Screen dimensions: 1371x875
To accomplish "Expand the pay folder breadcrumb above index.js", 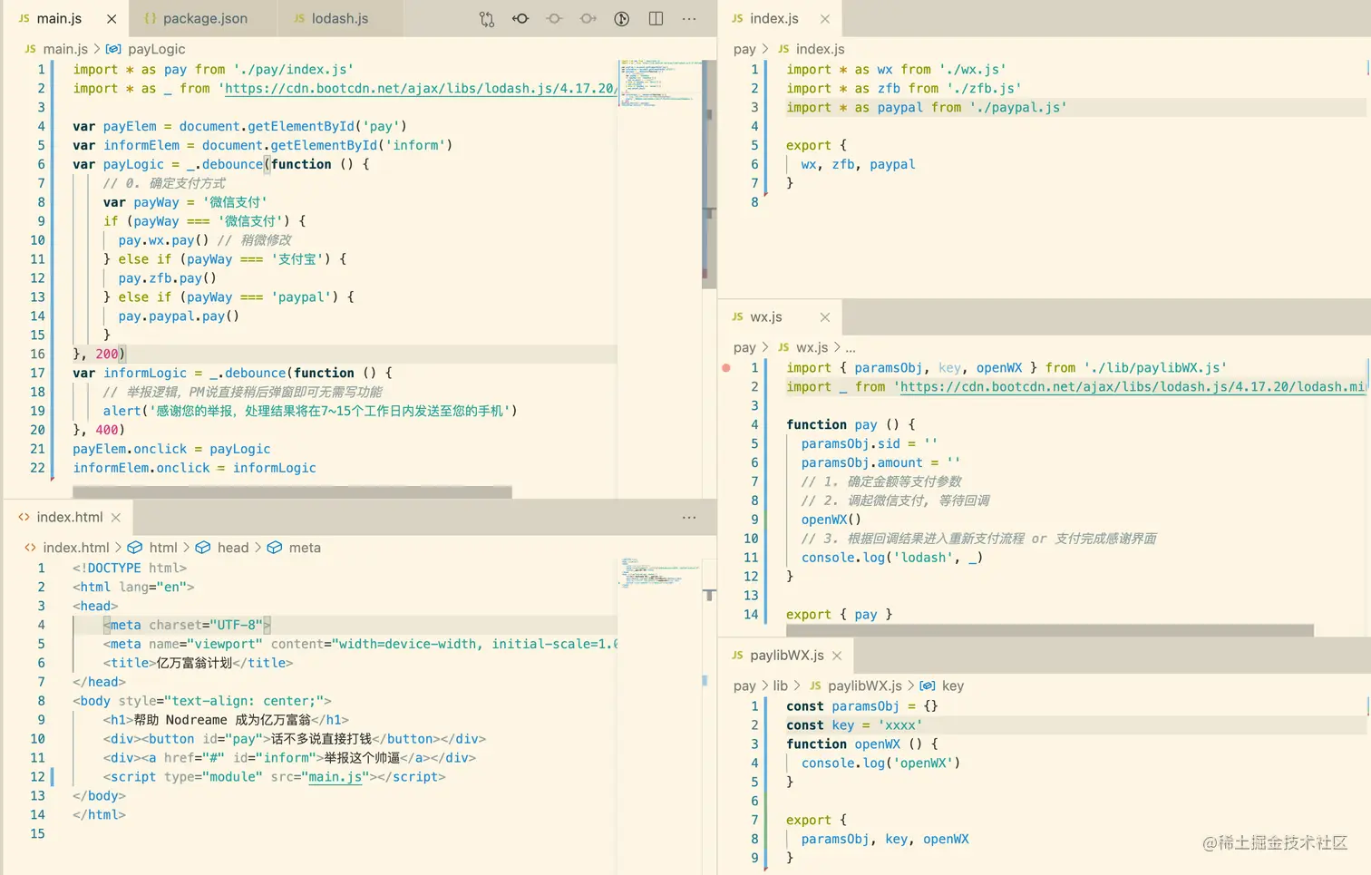I will 744,49.
